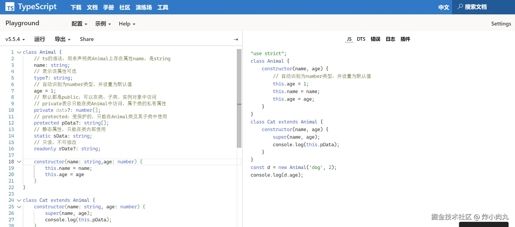Collapse the class Animal fold chevron at line 1
Viewport: 515px width, 227px height.
pos(19,52)
